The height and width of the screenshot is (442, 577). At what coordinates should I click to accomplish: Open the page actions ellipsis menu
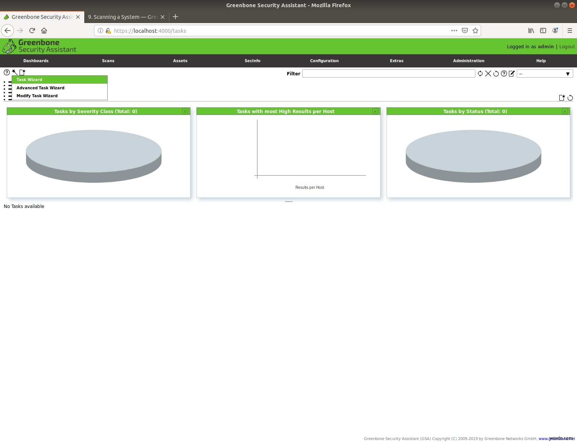coord(454,31)
